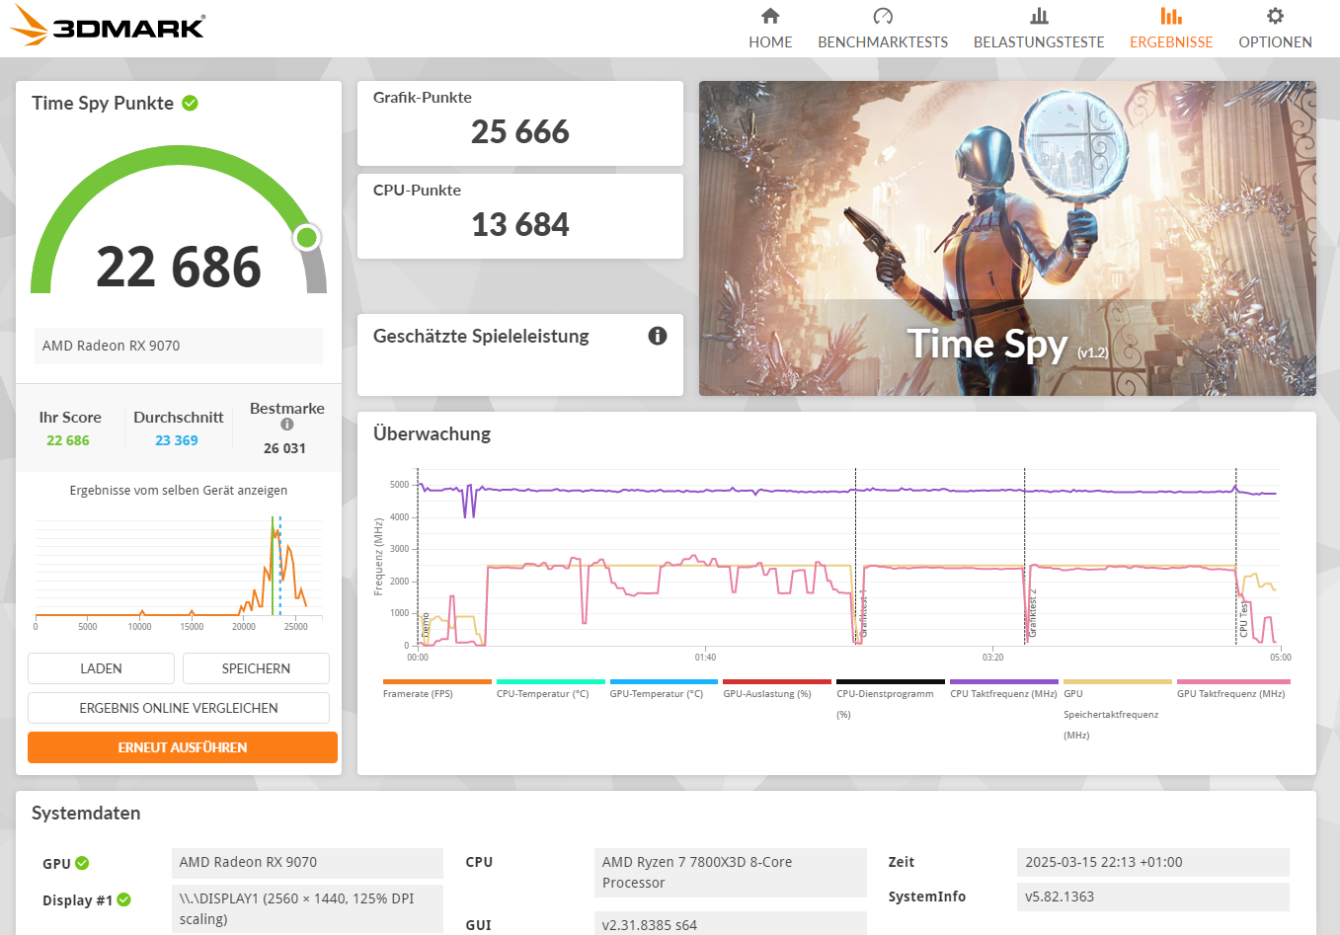Image resolution: width=1340 pixels, height=935 pixels.
Task: Click the Überwachung heading
Action: tap(433, 433)
